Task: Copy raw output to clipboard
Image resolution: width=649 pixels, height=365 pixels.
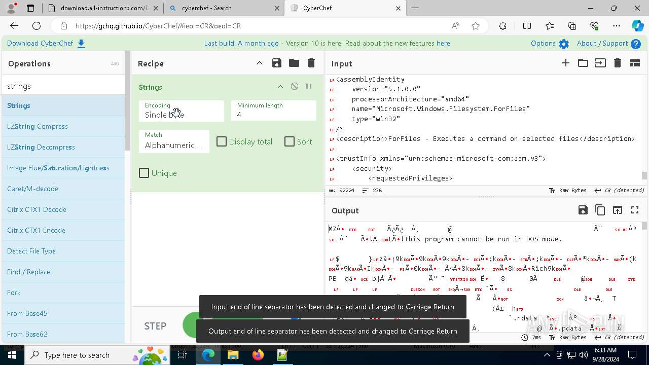Action: [x=600, y=210]
